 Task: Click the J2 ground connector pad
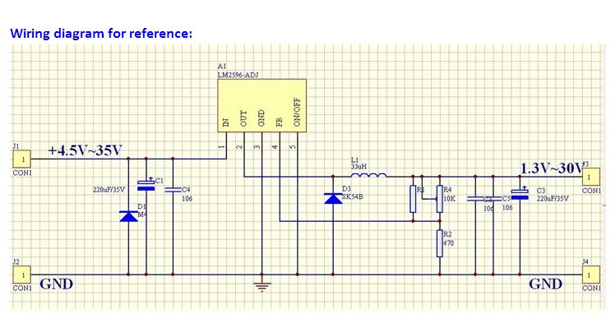[22, 275]
